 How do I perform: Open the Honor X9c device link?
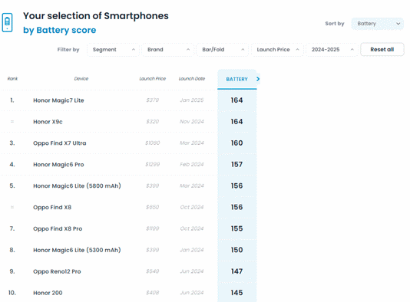click(x=48, y=122)
